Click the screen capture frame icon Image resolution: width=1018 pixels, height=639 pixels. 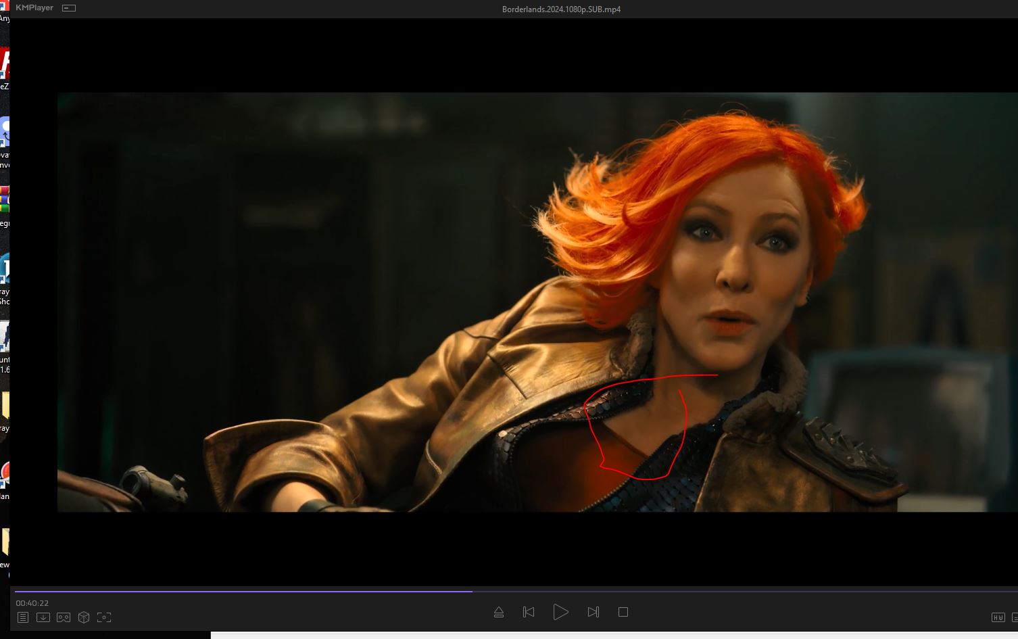point(104,617)
